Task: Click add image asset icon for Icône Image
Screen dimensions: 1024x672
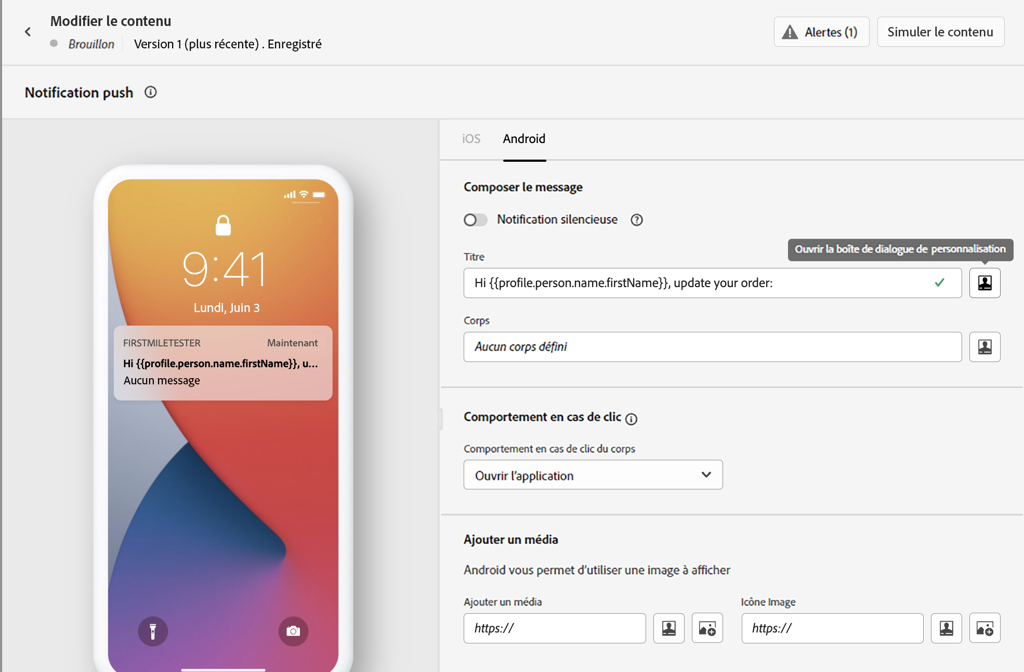Action: tap(984, 628)
